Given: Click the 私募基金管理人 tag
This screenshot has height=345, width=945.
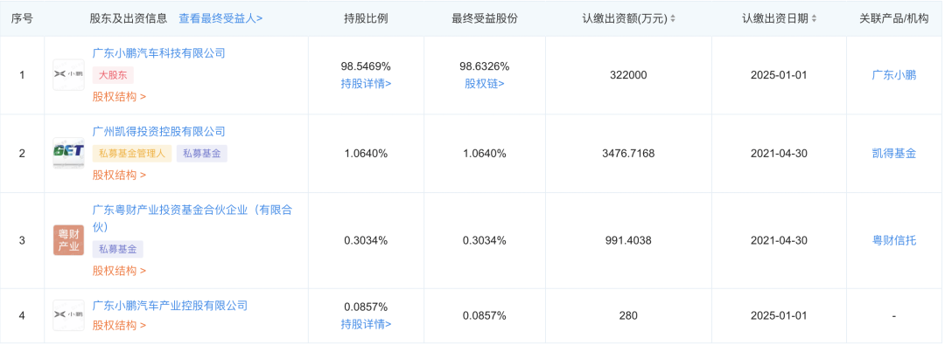Looking at the screenshot, I should [132, 154].
